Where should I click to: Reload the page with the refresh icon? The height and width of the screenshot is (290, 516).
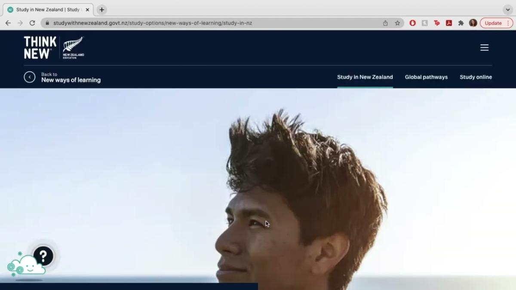pyautogui.click(x=32, y=23)
